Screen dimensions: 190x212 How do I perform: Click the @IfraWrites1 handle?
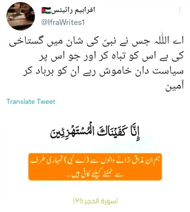[x=63, y=23]
